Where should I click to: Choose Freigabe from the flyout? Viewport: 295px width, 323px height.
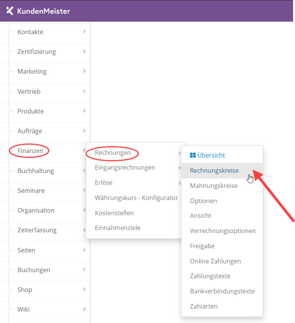tap(202, 246)
